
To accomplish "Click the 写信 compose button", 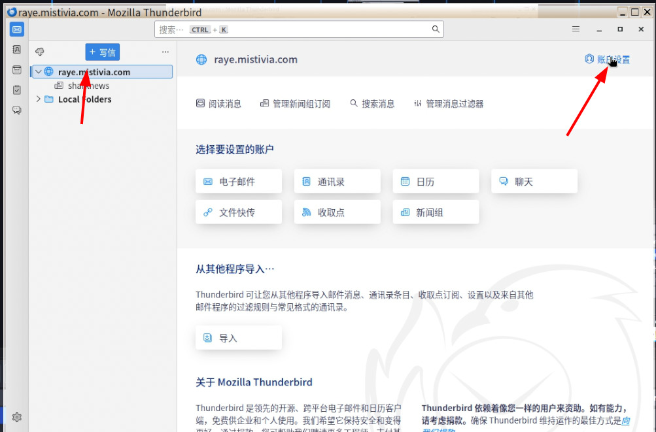I will (x=103, y=52).
